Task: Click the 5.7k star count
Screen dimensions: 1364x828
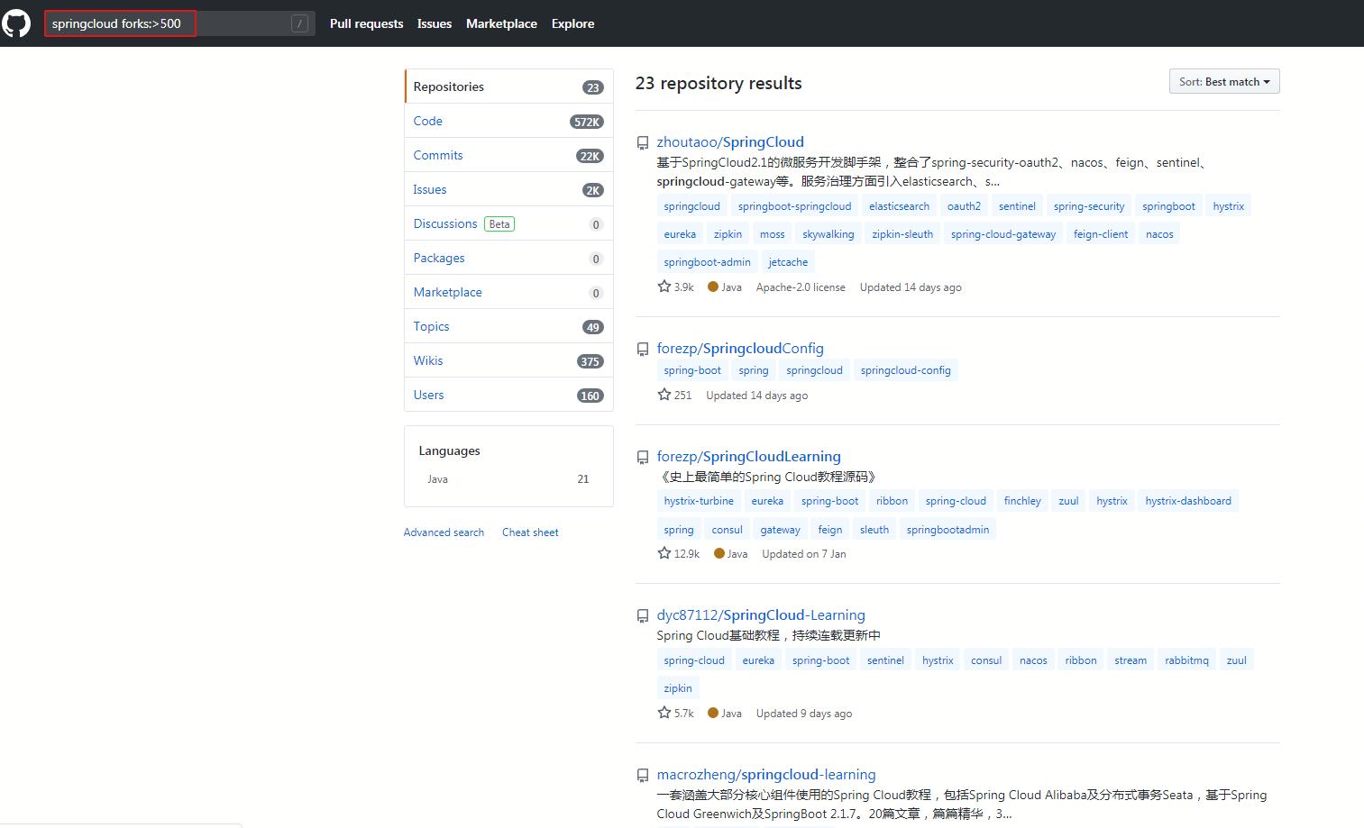Action: coord(676,714)
